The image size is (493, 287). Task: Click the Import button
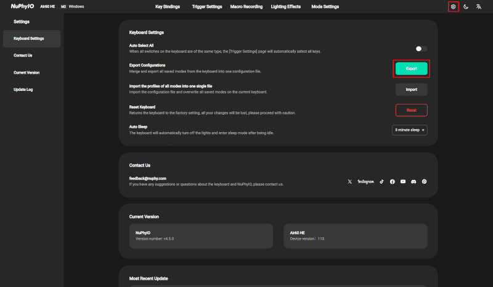tap(411, 89)
